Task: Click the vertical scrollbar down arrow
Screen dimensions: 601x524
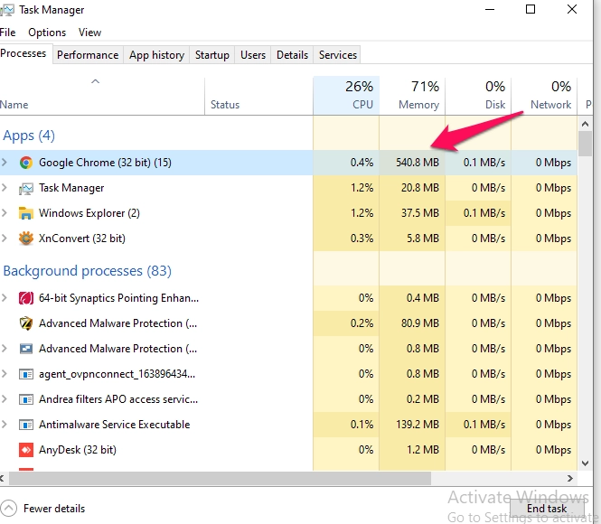Action: tap(585, 463)
